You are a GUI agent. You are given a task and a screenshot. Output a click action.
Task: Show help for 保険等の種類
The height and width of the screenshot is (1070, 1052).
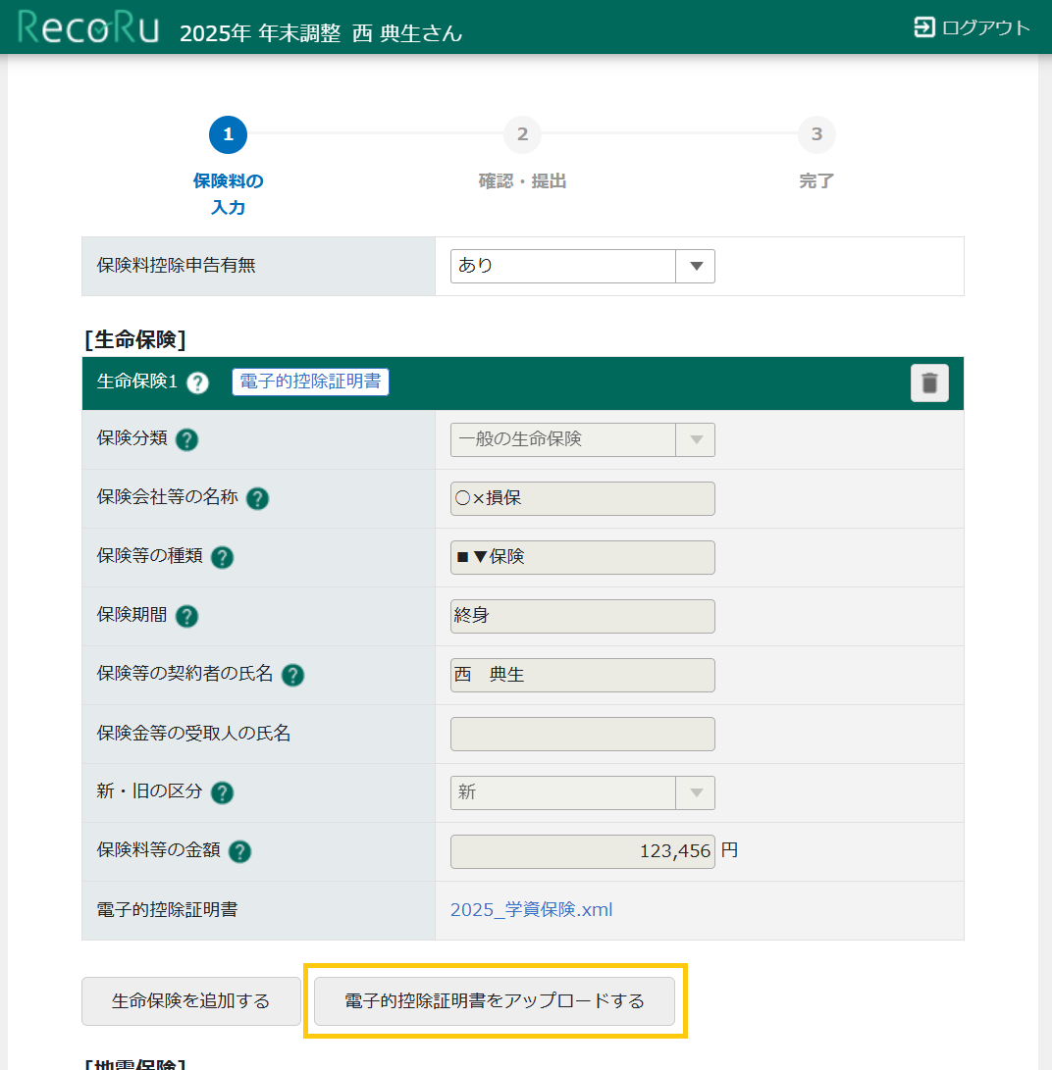tap(223, 557)
